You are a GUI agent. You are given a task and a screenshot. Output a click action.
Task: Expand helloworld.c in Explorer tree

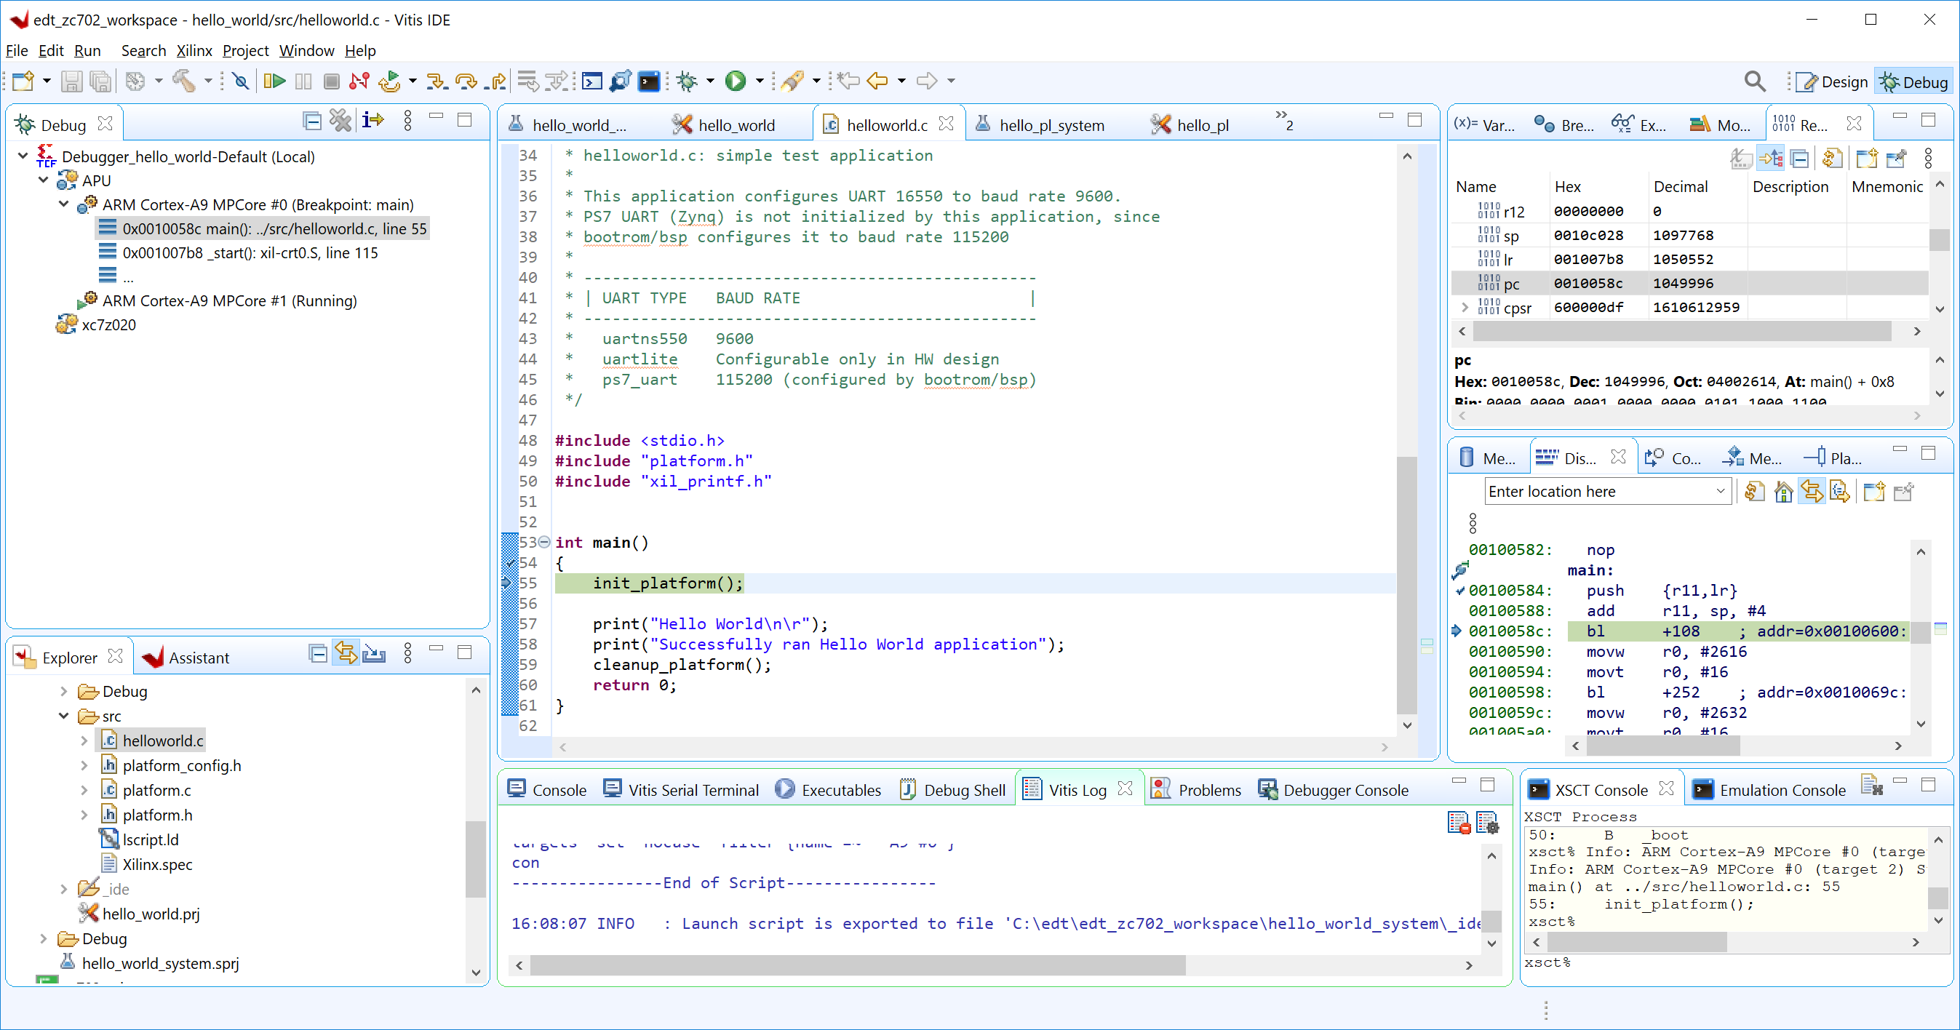(84, 740)
